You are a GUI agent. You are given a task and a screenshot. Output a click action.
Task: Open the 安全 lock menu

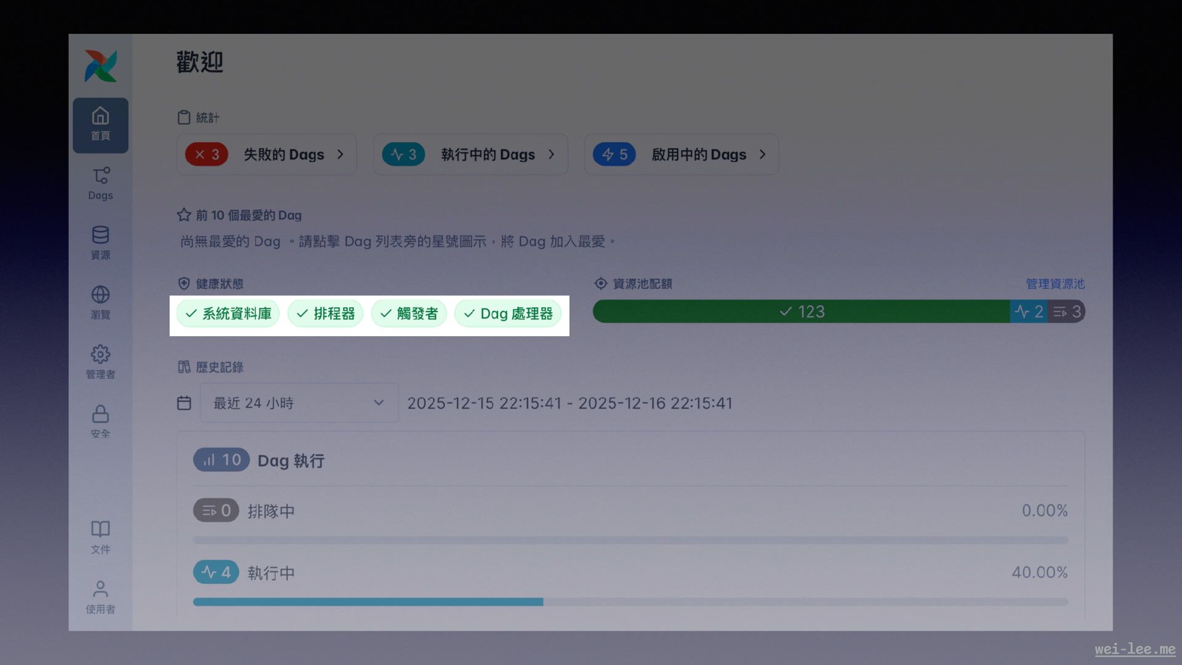pos(100,421)
